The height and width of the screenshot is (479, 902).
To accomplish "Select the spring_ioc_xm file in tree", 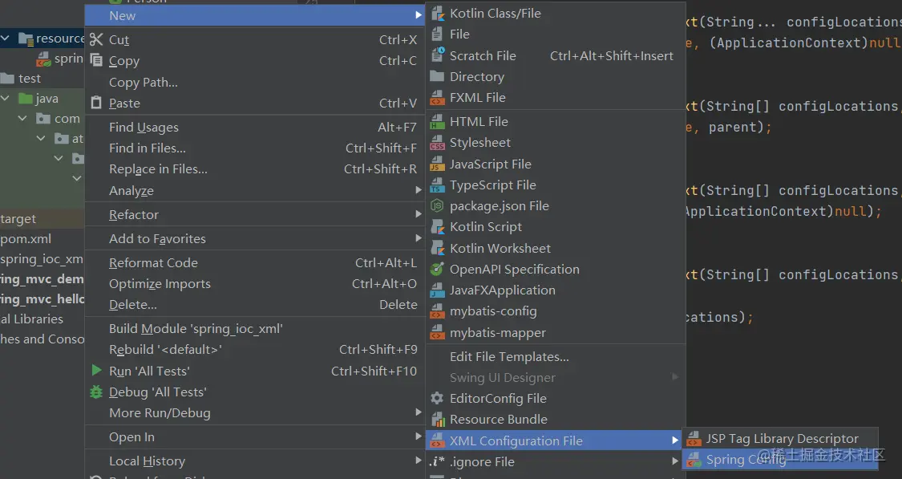I will 42,259.
